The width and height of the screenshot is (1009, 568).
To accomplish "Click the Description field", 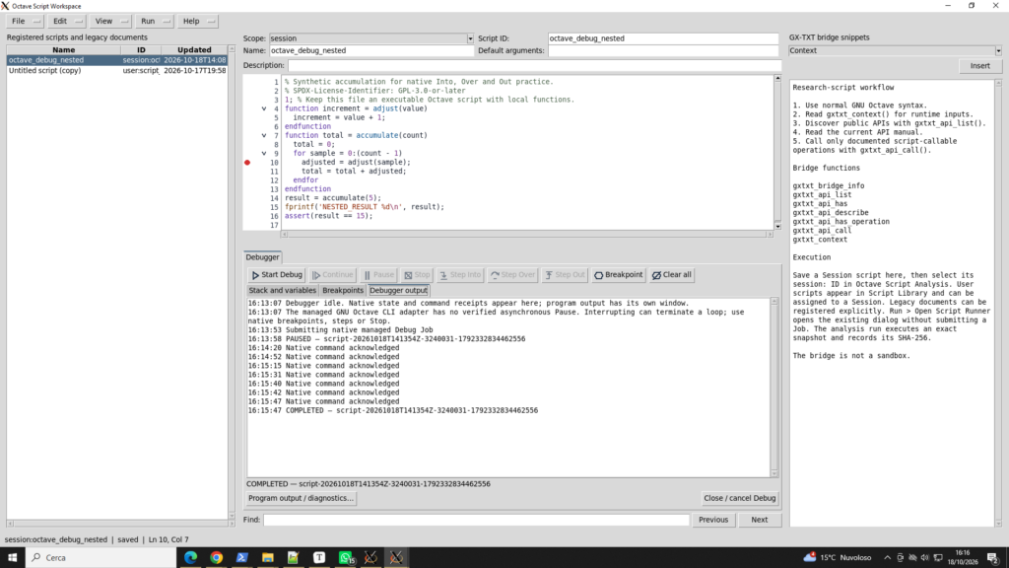I will click(534, 65).
